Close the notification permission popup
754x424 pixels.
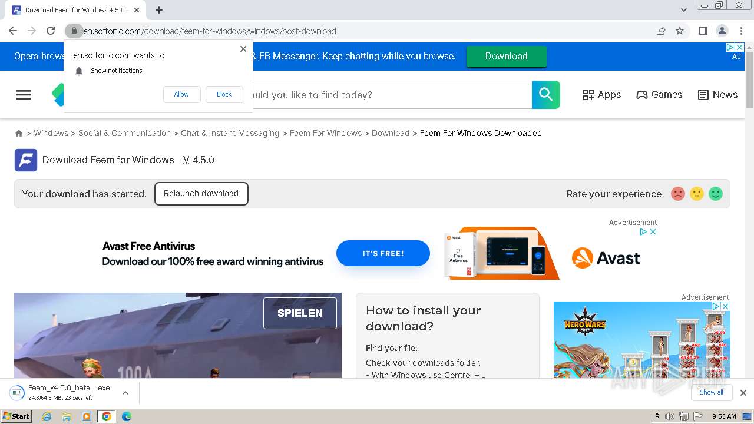[x=243, y=49]
